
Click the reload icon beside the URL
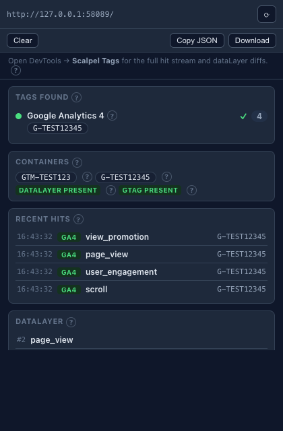[x=267, y=14]
